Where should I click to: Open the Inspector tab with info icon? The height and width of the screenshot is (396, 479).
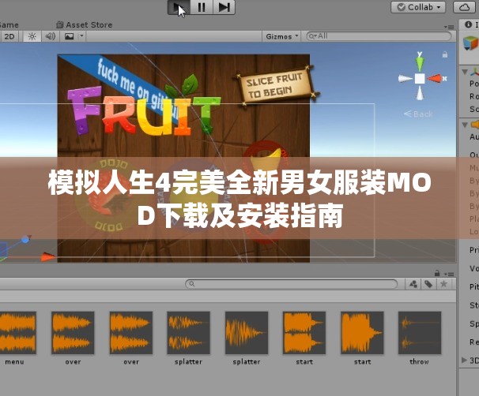click(x=470, y=24)
